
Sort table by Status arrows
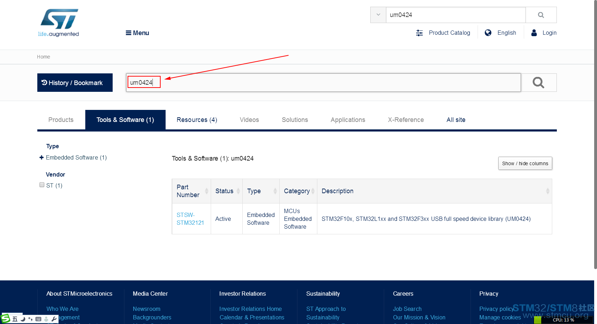[x=238, y=191]
